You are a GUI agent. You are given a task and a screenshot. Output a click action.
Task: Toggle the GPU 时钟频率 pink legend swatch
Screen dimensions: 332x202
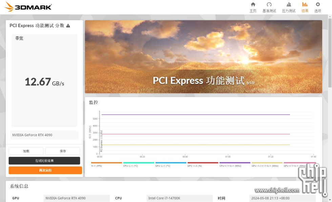[299, 163]
